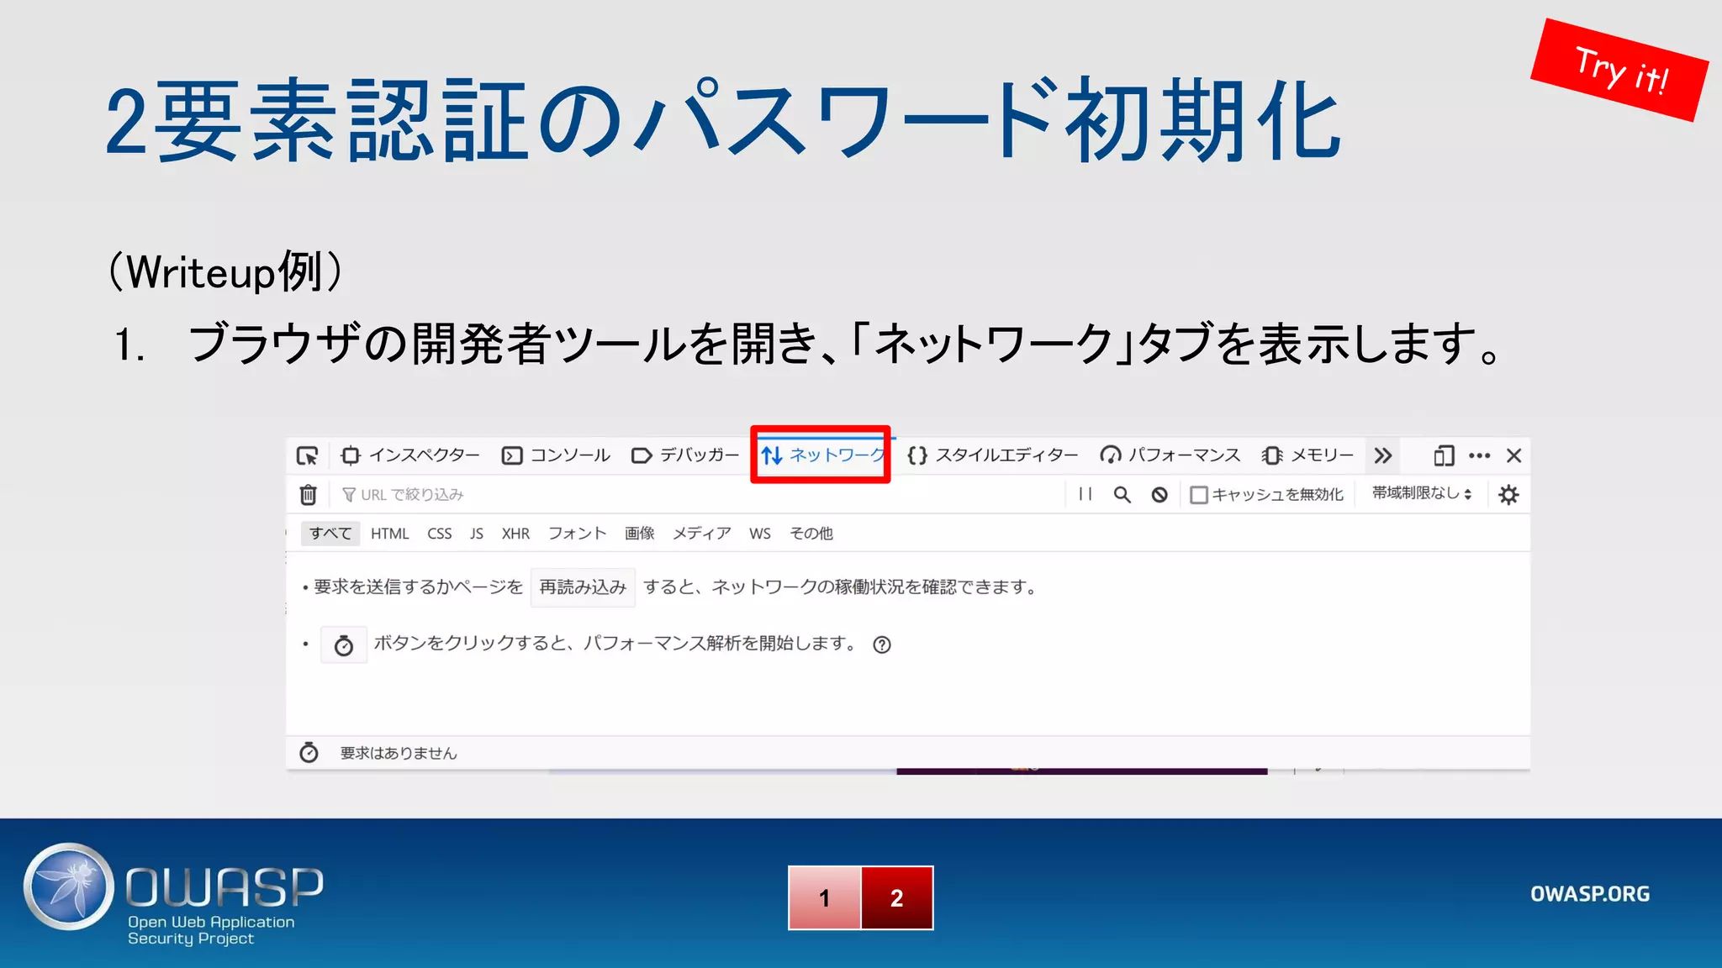
Task: Select the ネットワーク tab
Action: tap(822, 455)
